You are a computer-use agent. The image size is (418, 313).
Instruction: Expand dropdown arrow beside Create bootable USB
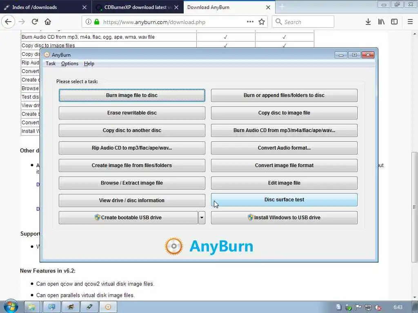pyautogui.click(x=202, y=218)
